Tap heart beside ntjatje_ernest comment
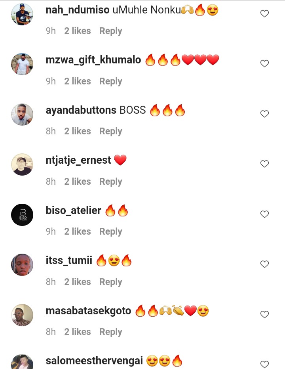 click(x=264, y=164)
